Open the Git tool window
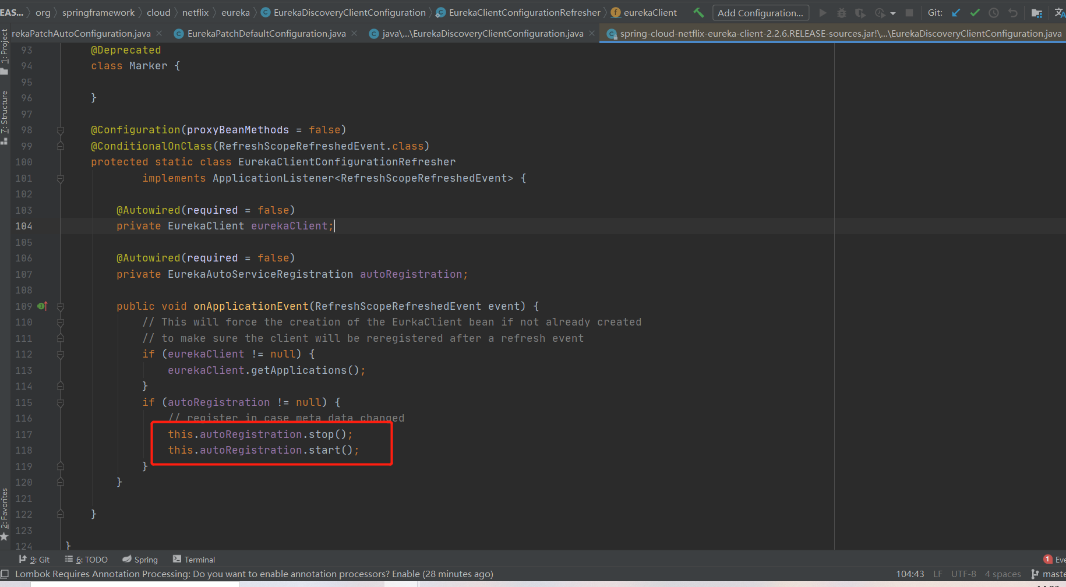The image size is (1066, 587). [x=34, y=560]
